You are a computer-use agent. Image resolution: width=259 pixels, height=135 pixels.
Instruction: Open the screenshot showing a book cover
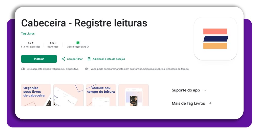(x=134, y=95)
